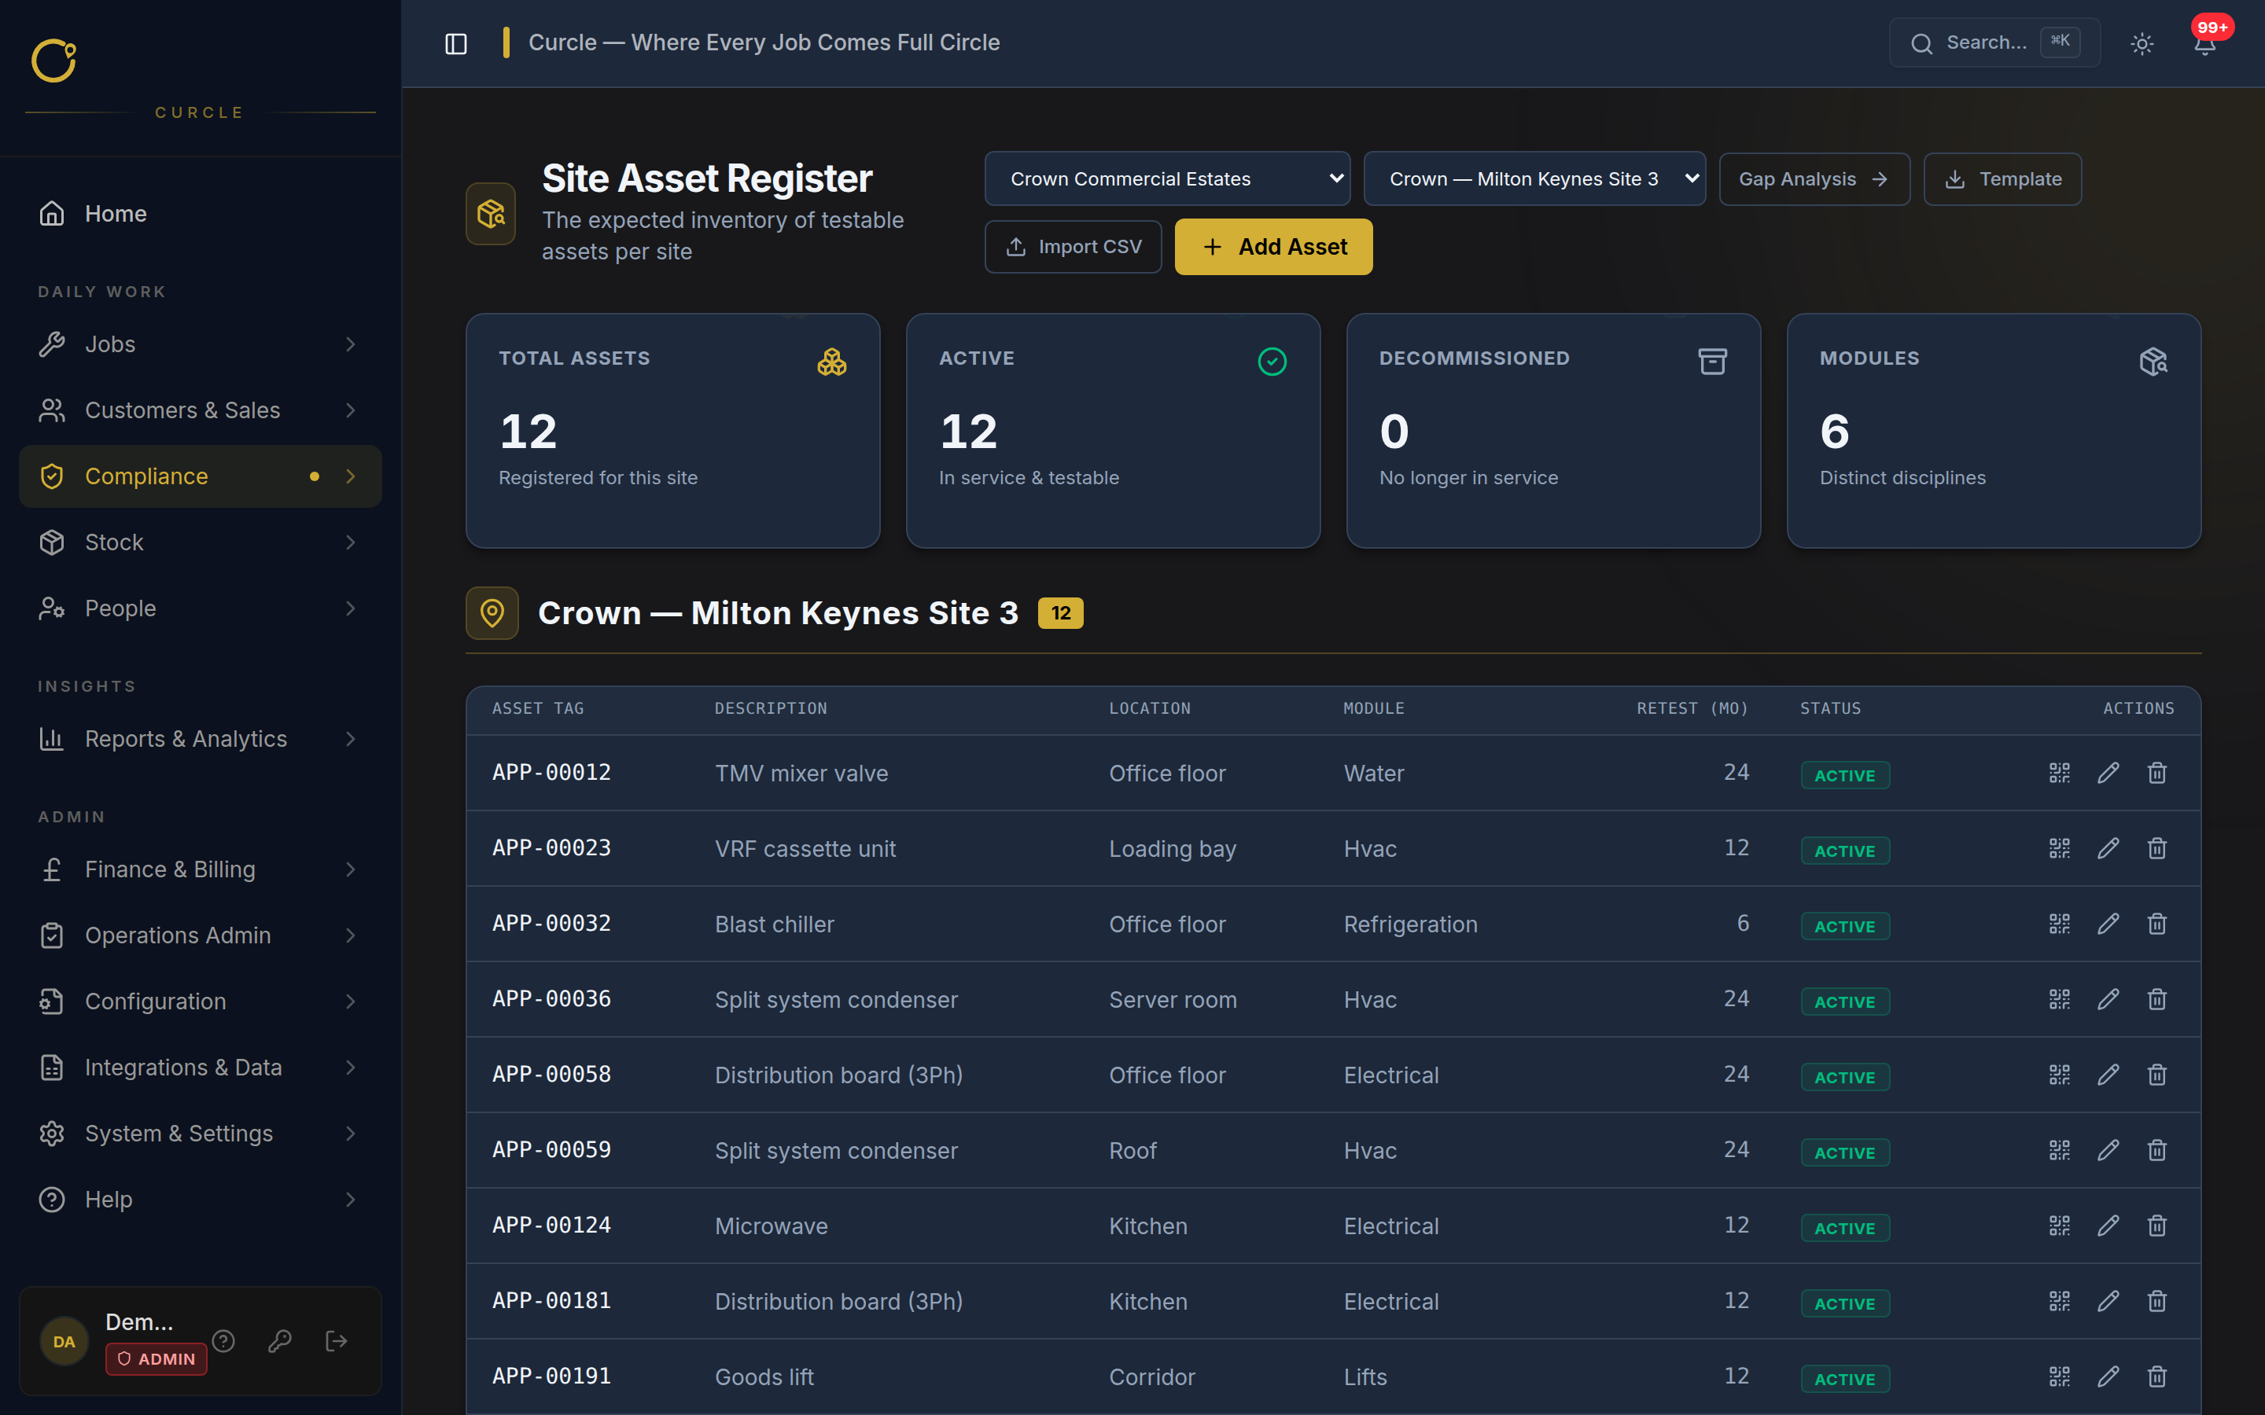Expand Operations Admin chevron
This screenshot has width=2265, height=1415.
click(x=351, y=935)
